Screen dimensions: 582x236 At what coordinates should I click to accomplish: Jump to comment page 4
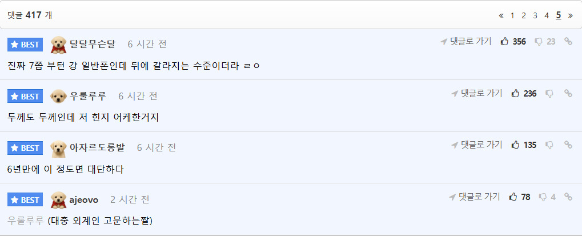point(547,15)
